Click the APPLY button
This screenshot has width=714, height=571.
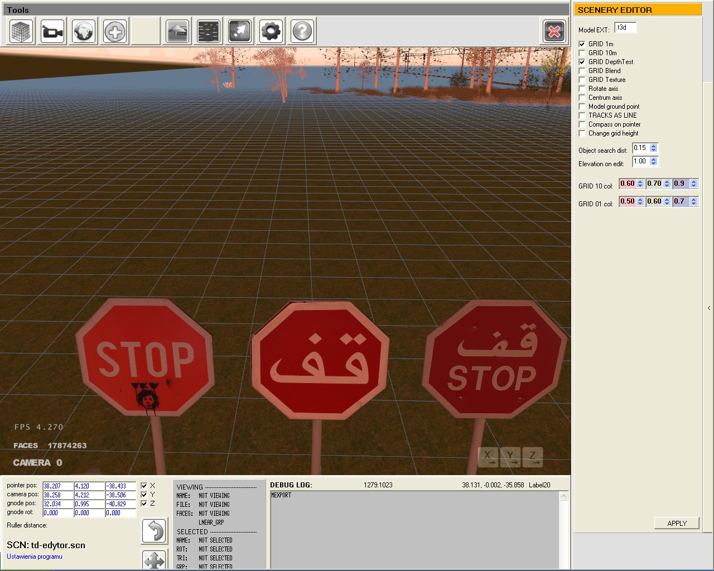tap(677, 523)
